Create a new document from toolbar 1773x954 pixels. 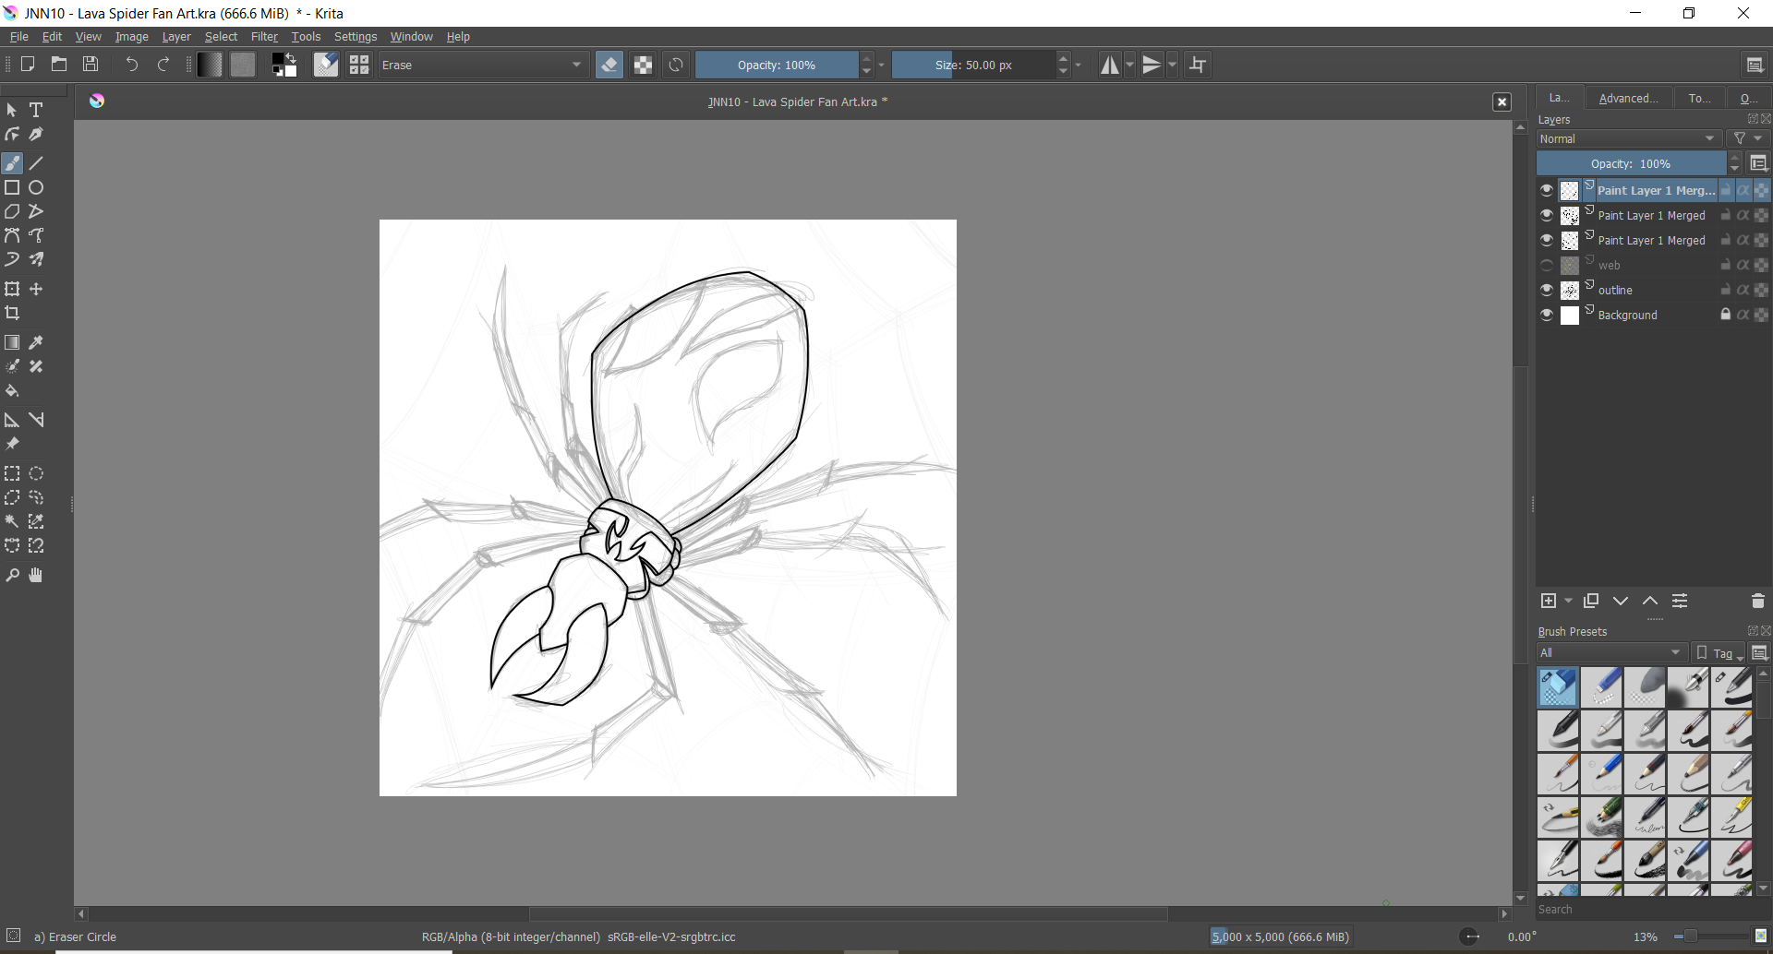point(28,65)
